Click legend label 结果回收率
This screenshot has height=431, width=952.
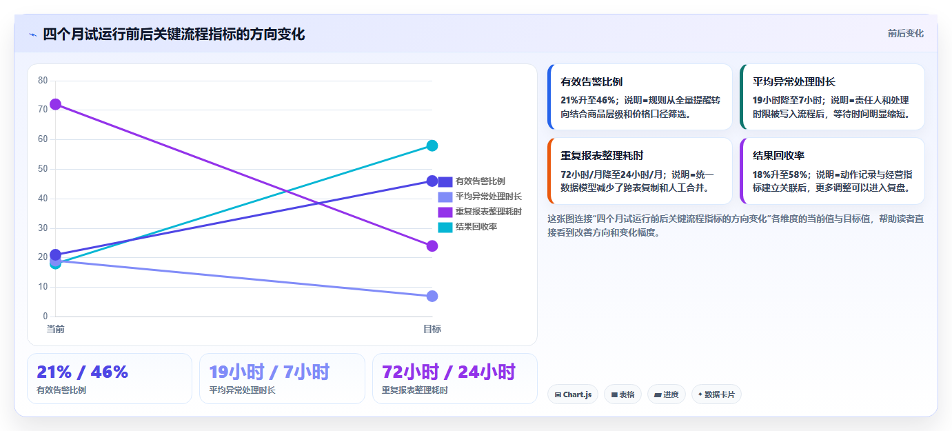476,227
